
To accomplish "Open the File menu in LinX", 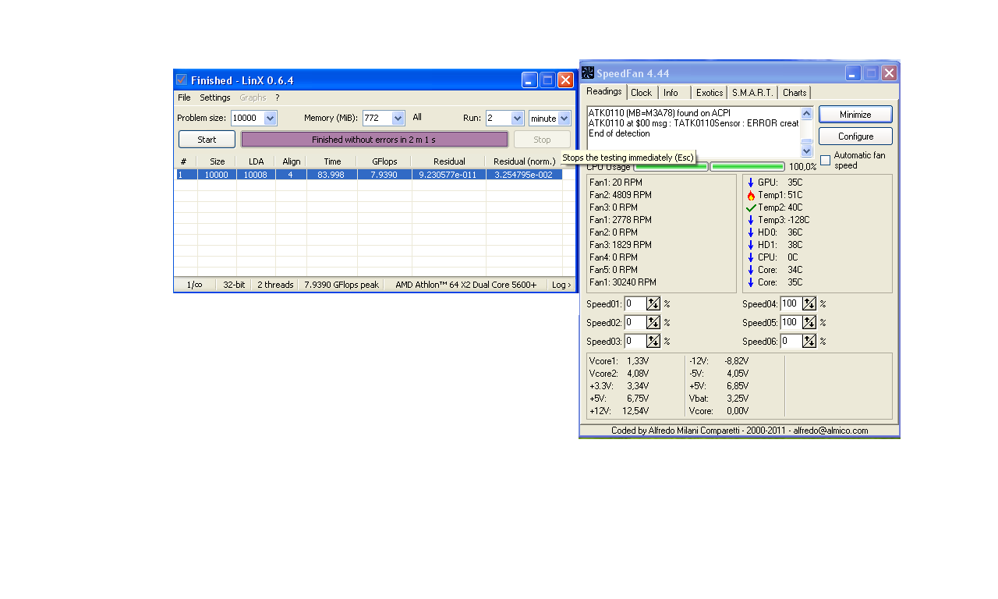I will 184,97.
